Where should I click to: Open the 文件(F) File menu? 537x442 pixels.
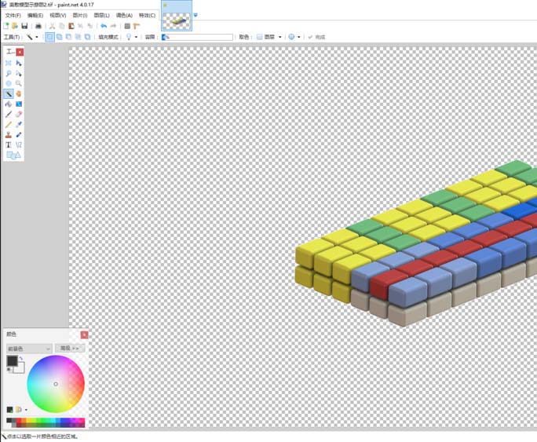(13, 16)
